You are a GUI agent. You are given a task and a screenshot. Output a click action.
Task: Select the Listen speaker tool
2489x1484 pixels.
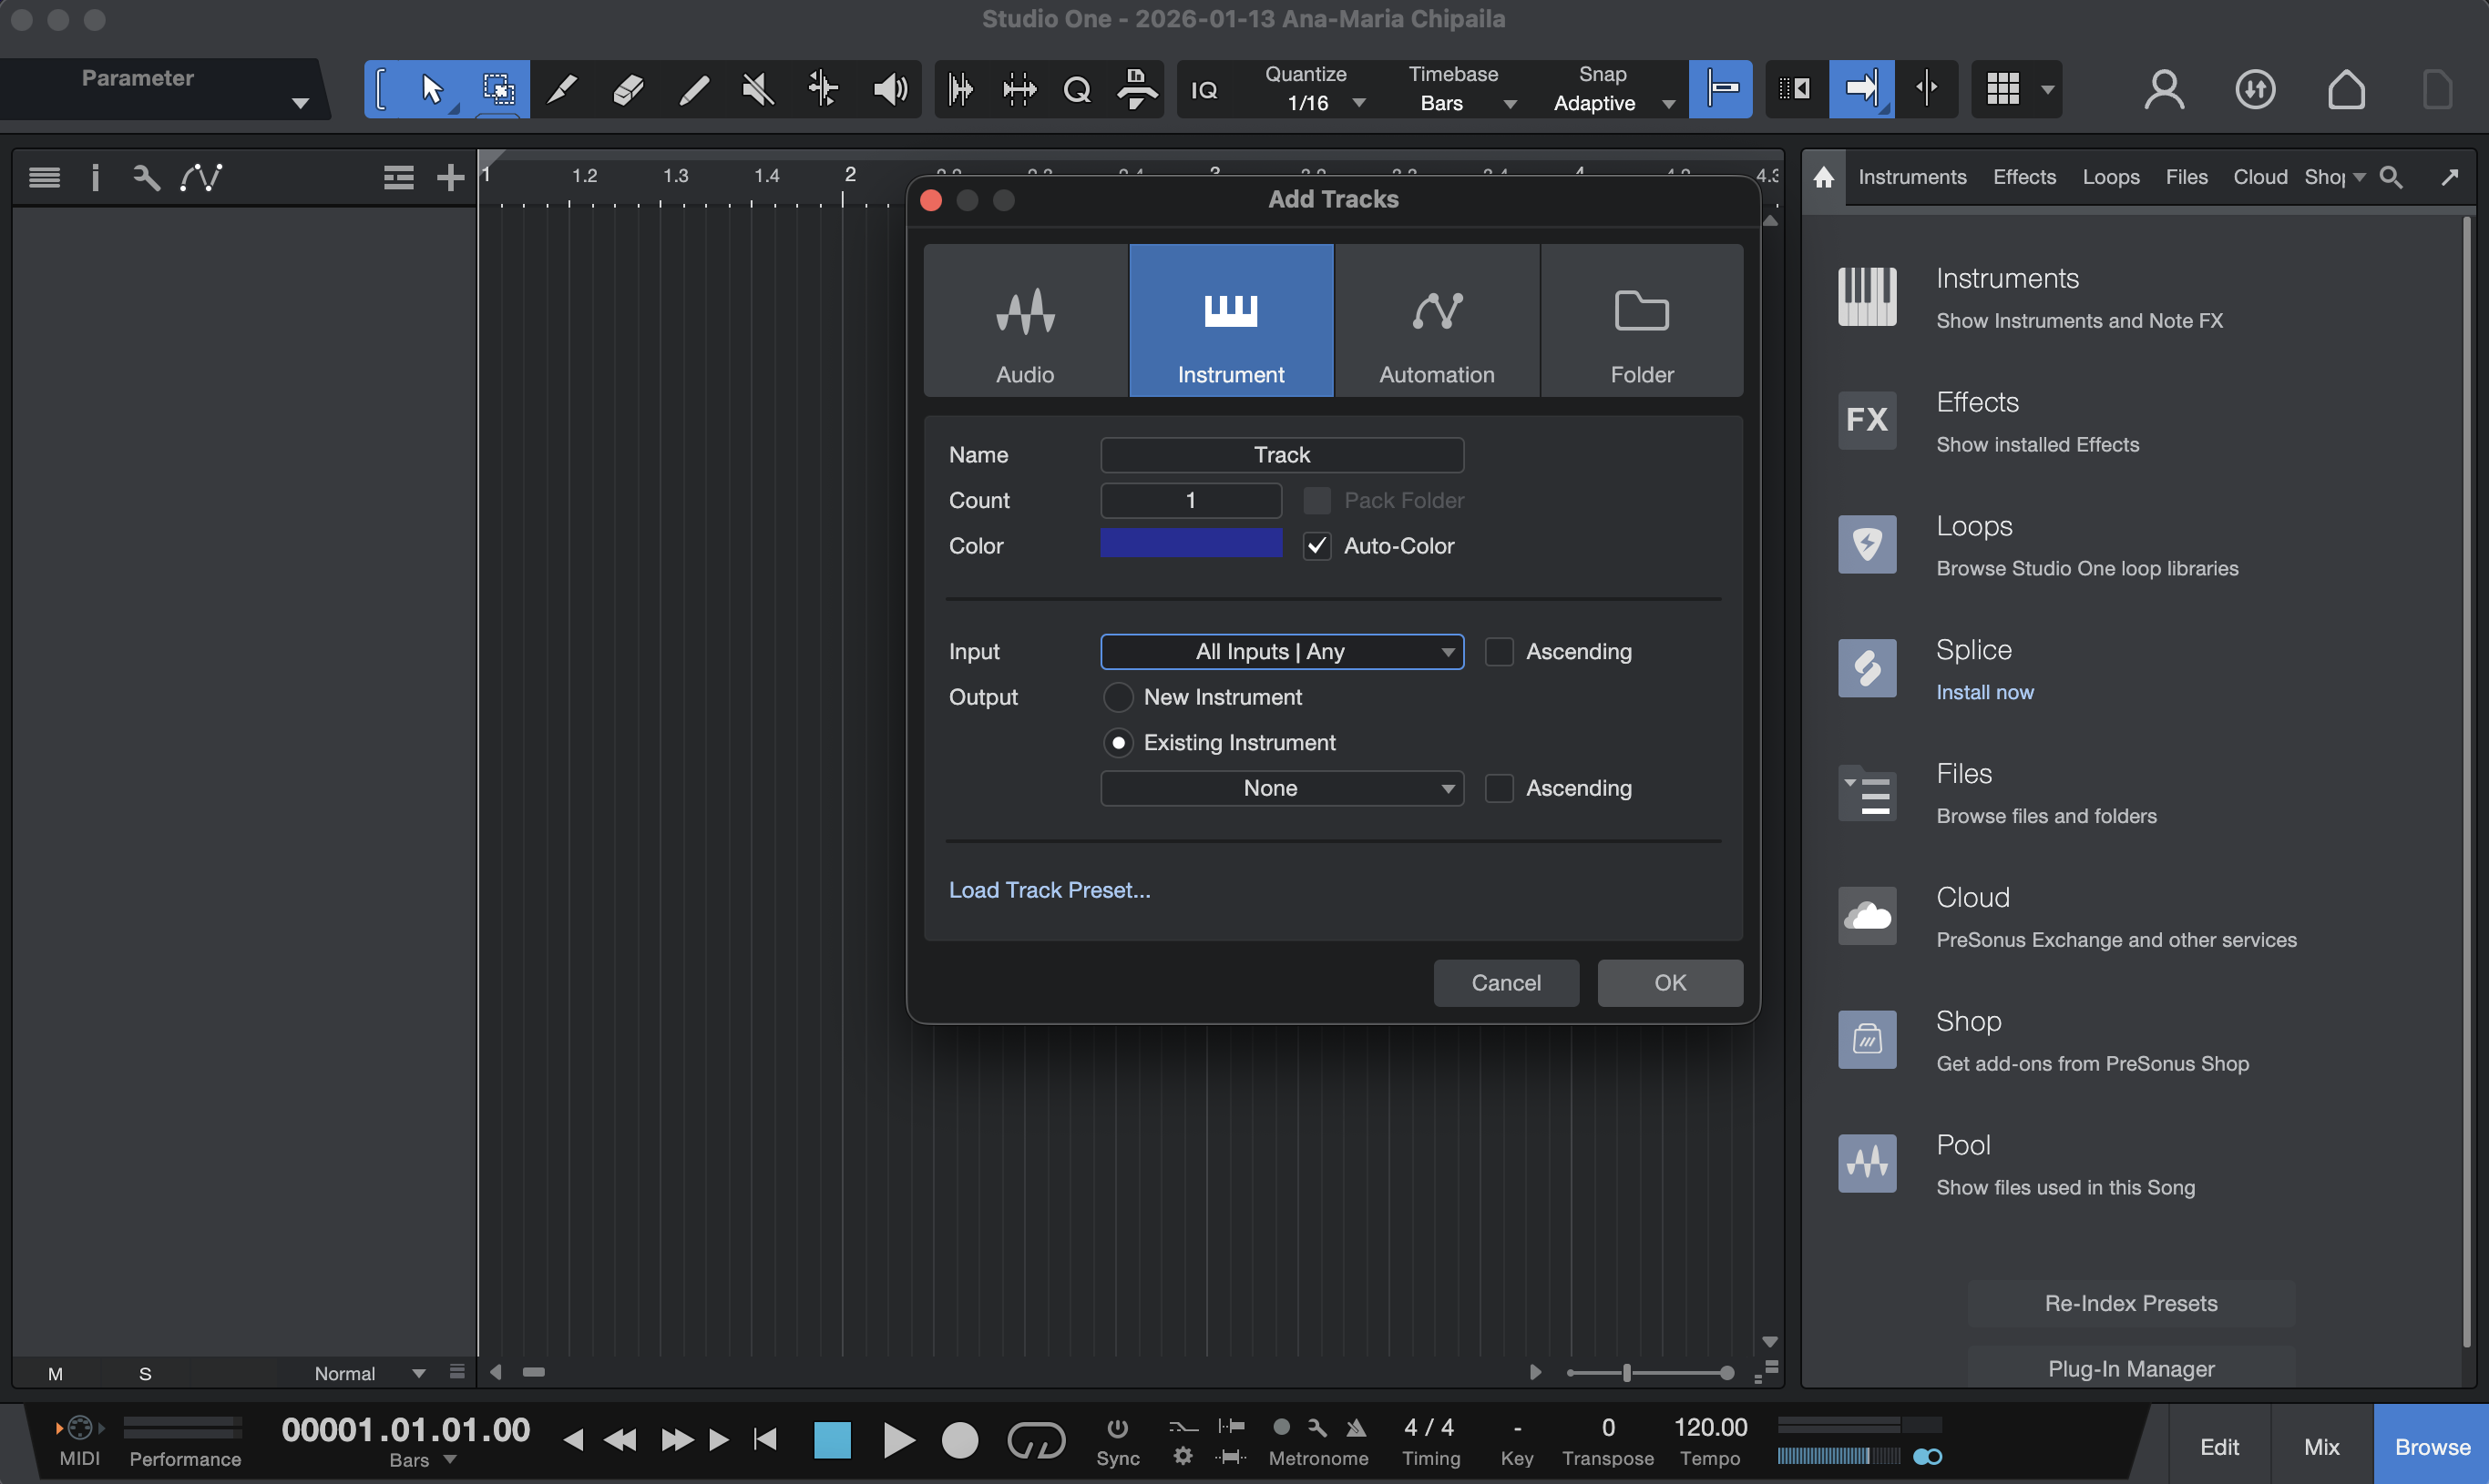click(x=889, y=90)
